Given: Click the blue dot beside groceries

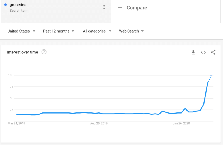Looking at the screenshot, I should pyautogui.click(x=6, y=5).
